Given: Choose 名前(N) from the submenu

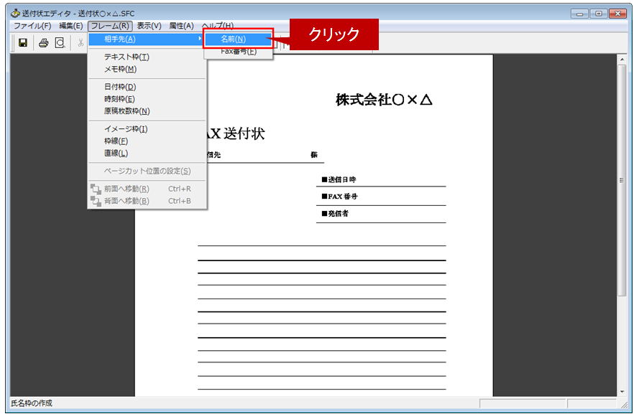Looking at the screenshot, I should 238,39.
